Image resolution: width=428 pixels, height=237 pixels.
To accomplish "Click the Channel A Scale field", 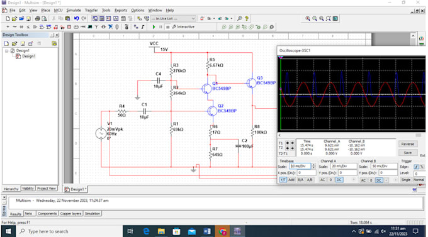I will (x=344, y=166).
